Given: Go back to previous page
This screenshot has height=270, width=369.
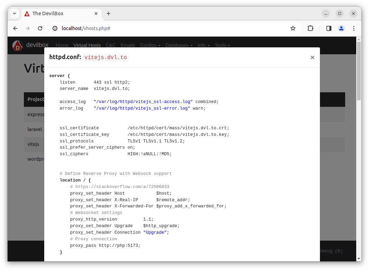Looking at the screenshot, I should click(15, 28).
